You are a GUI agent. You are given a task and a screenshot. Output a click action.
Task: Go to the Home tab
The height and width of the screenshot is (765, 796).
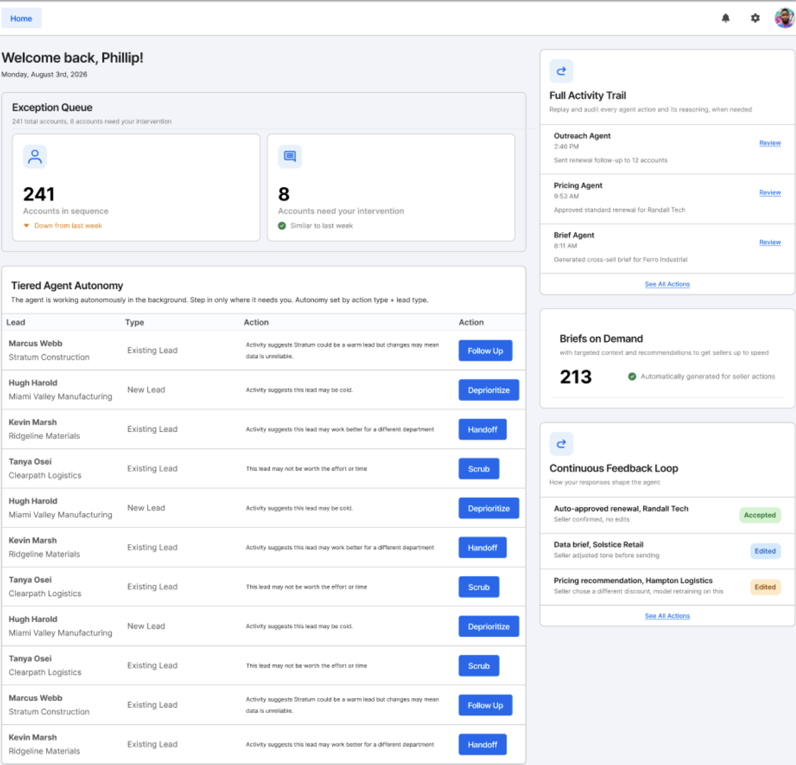21,19
